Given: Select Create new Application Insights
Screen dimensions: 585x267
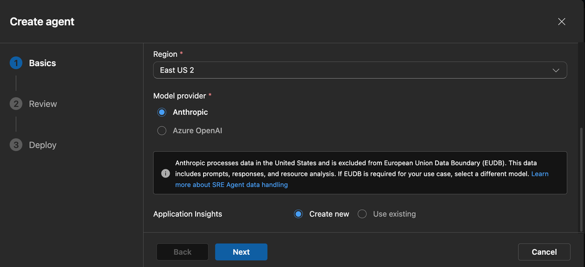Looking at the screenshot, I should point(299,214).
